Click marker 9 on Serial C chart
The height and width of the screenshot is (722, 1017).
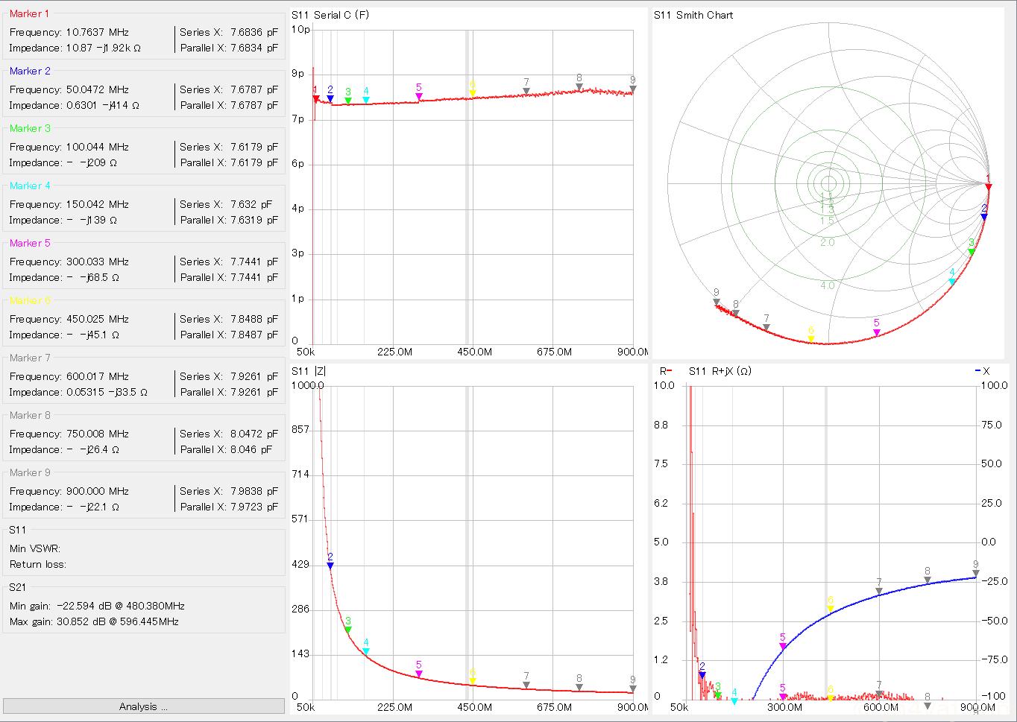pos(632,89)
